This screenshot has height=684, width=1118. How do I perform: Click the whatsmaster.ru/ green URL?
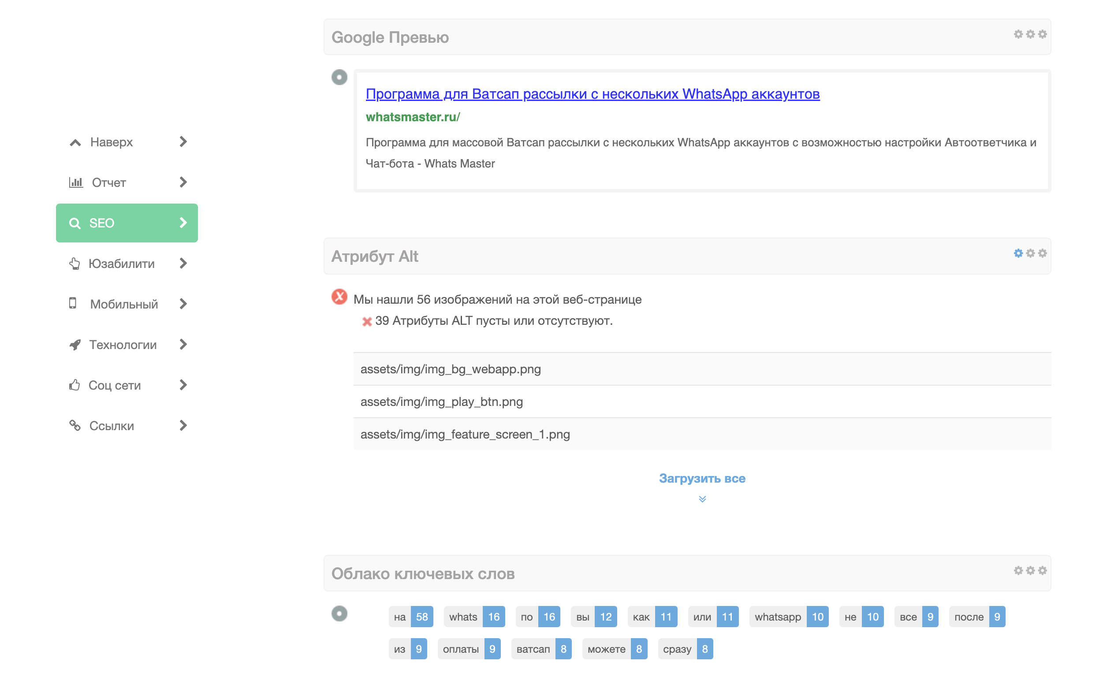[413, 117]
